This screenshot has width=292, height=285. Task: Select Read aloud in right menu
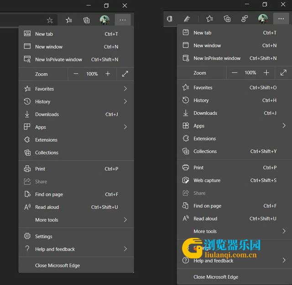235,219
